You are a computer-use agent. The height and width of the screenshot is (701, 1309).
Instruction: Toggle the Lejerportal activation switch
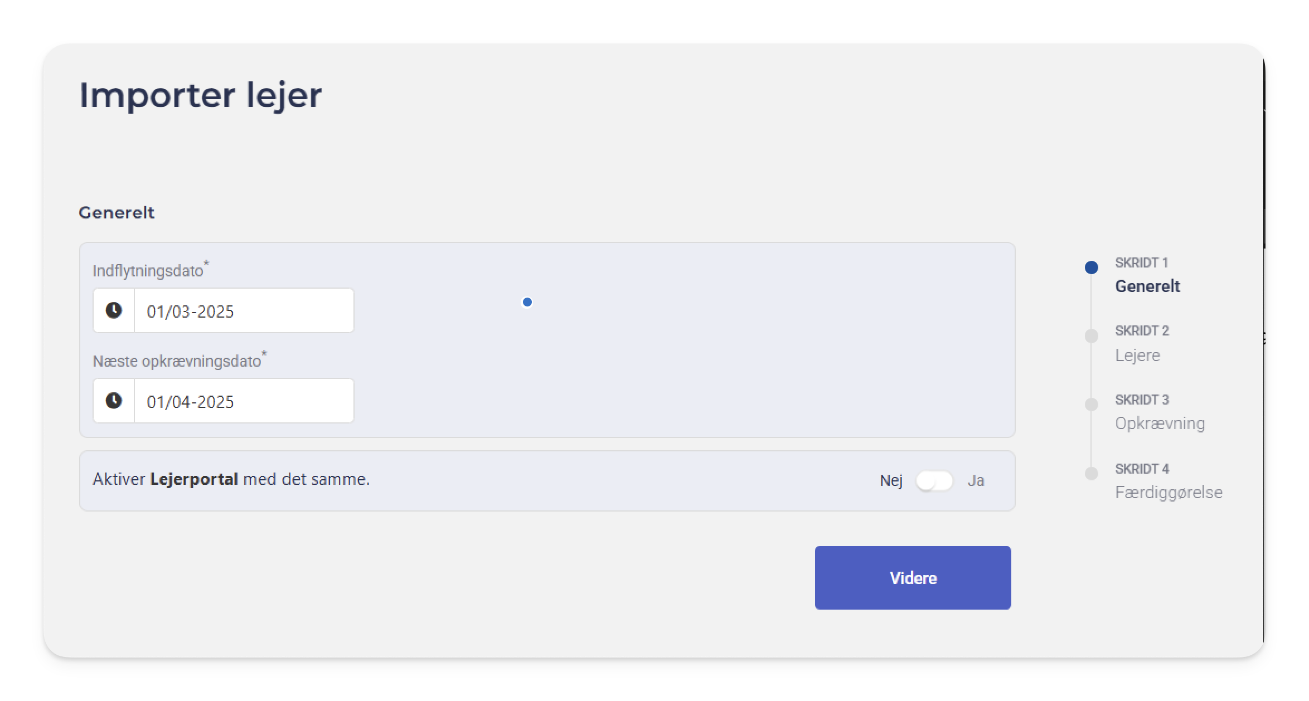pos(934,481)
